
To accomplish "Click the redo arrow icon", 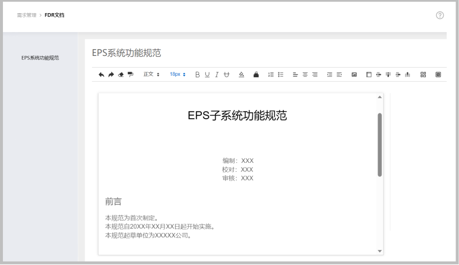I will click(111, 74).
